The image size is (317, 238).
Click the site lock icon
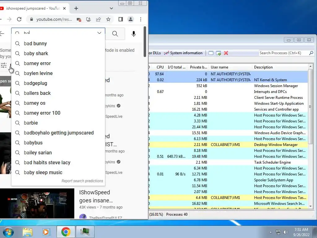31,19
